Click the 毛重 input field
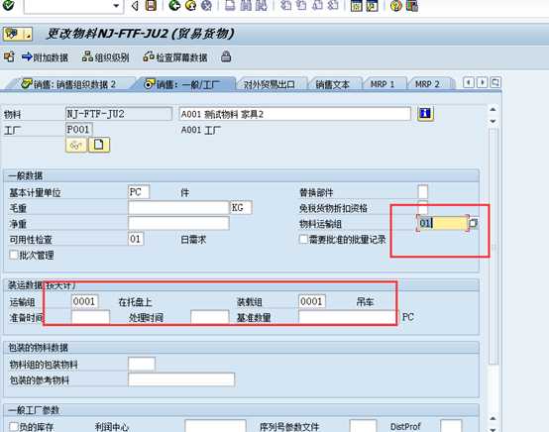 [178, 208]
